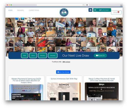Click the browser address bar
This screenshot has width=128, height=108.
coord(60,5)
